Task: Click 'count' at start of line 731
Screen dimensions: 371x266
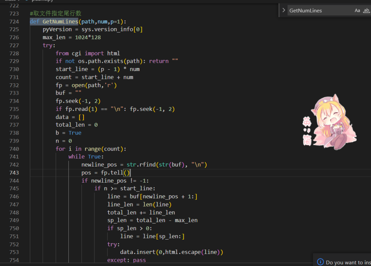Action: click(64, 77)
